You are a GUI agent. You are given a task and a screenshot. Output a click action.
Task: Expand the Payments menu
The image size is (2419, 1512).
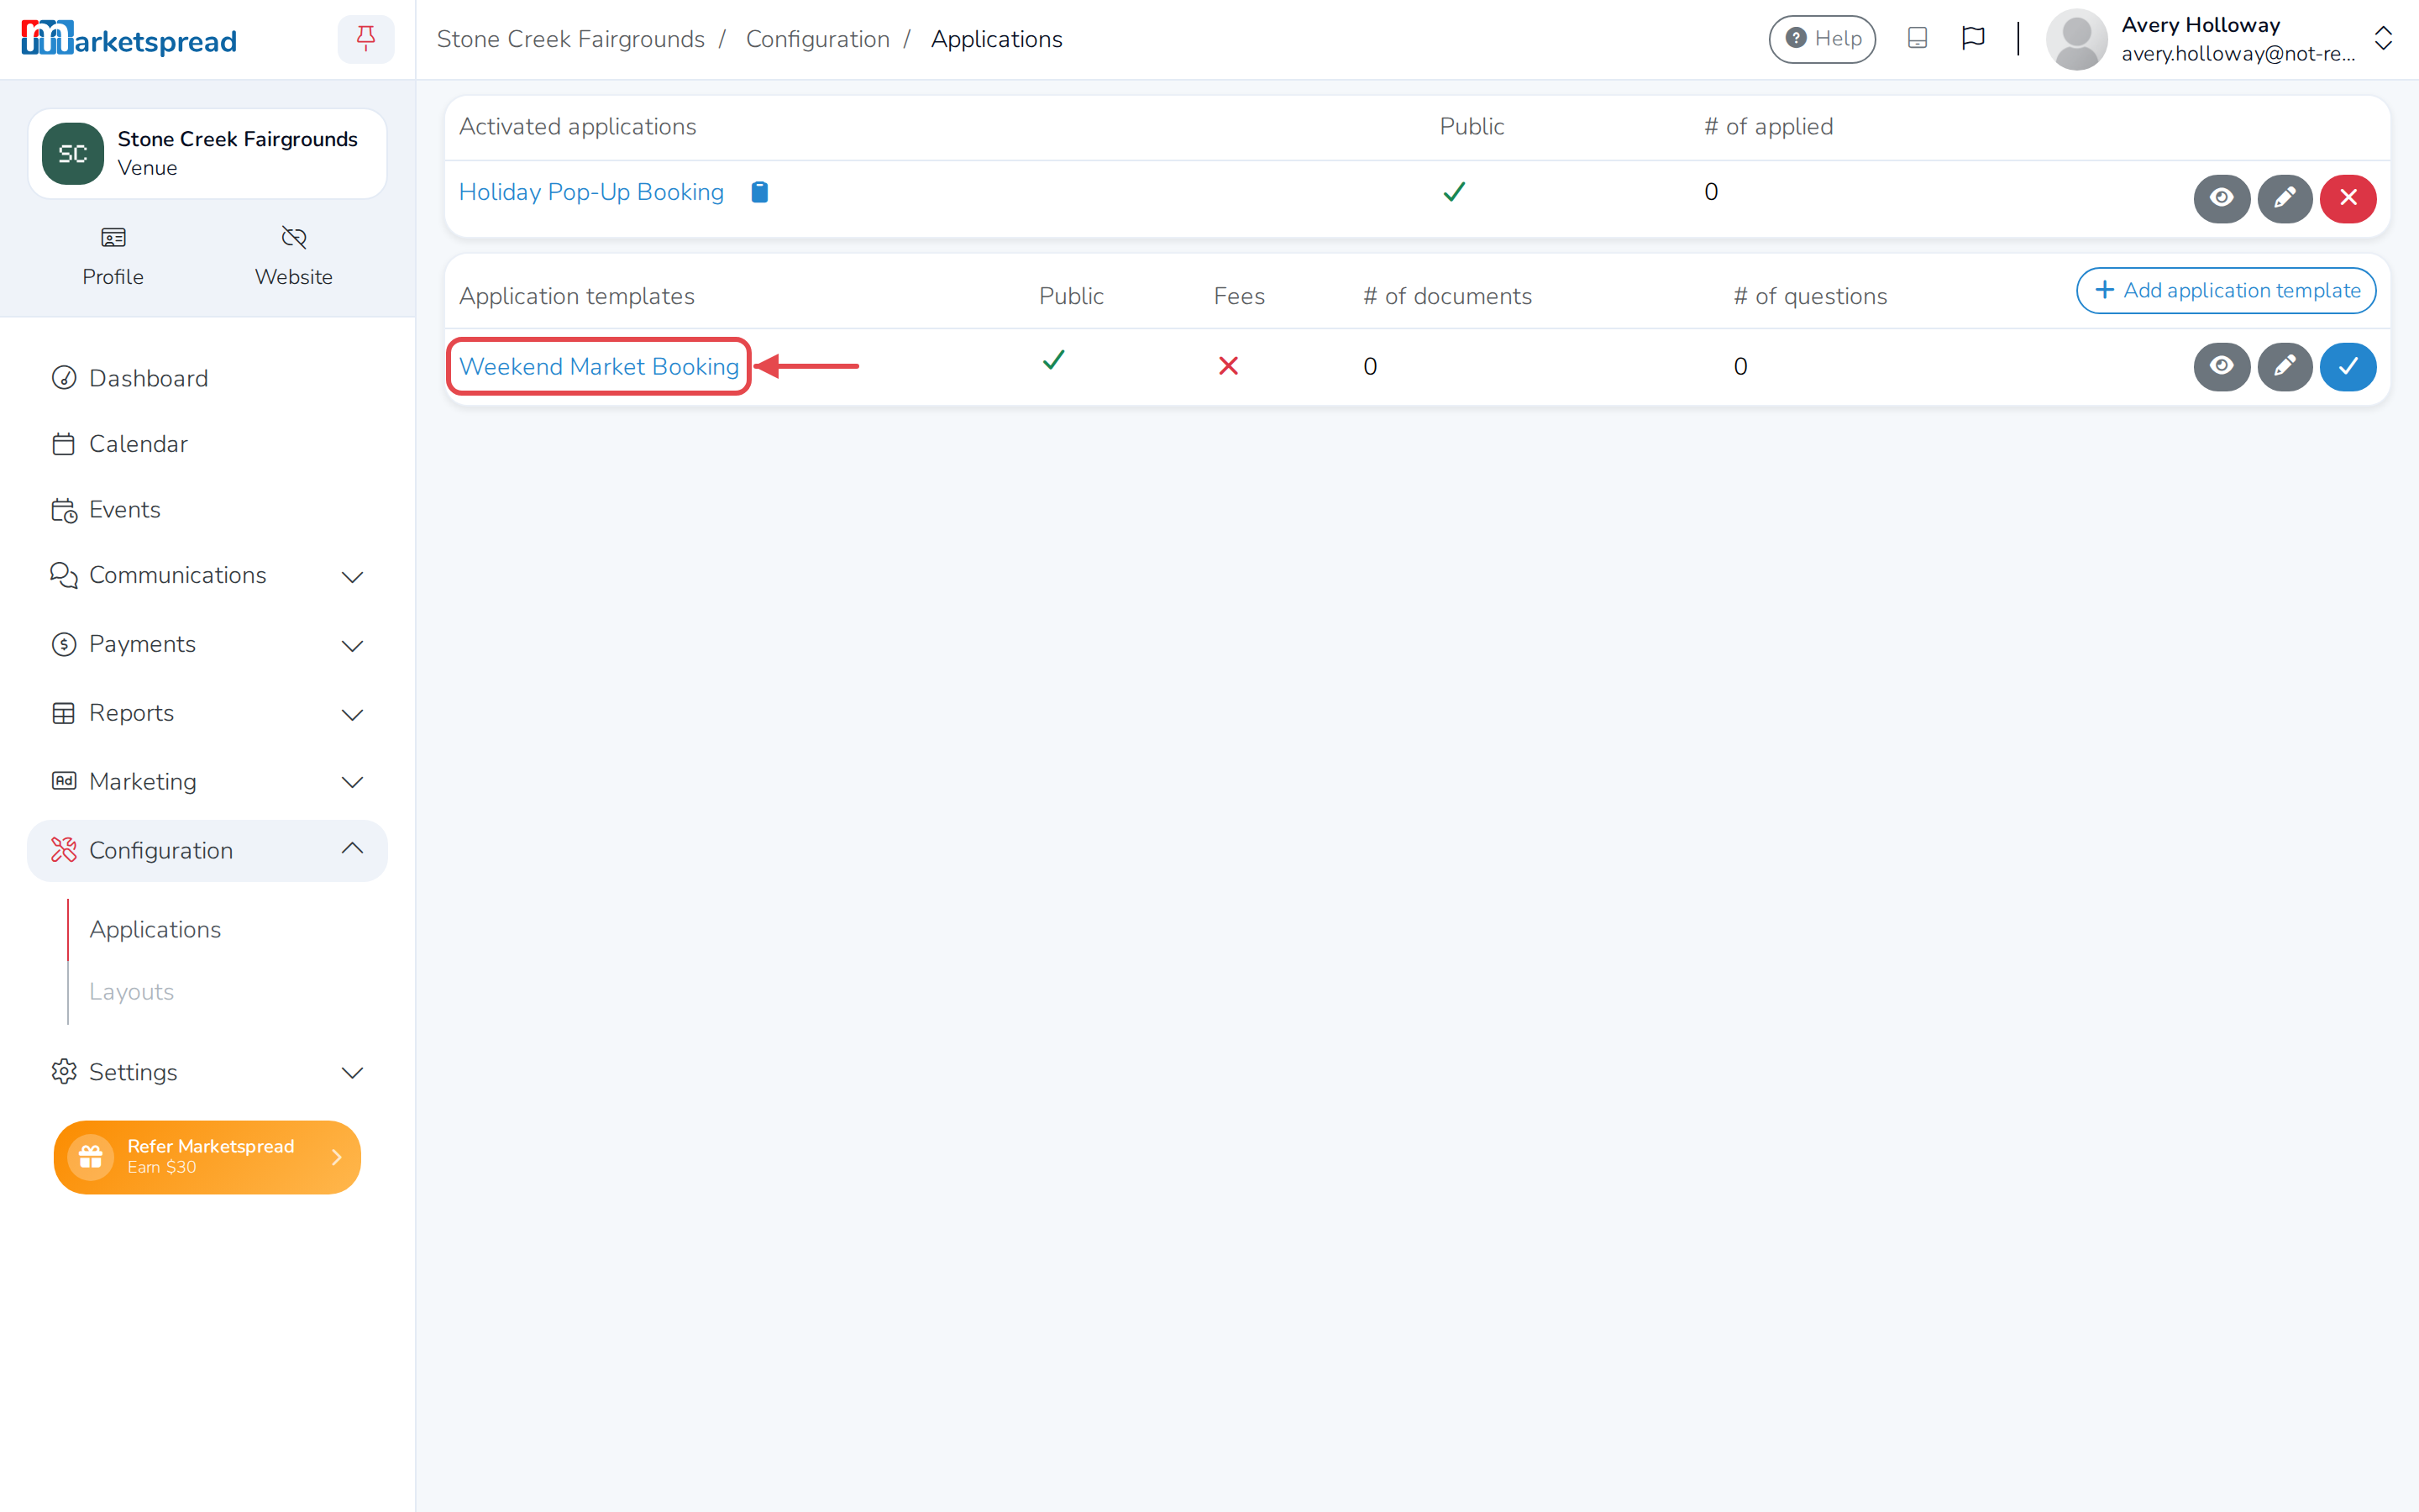(207, 644)
